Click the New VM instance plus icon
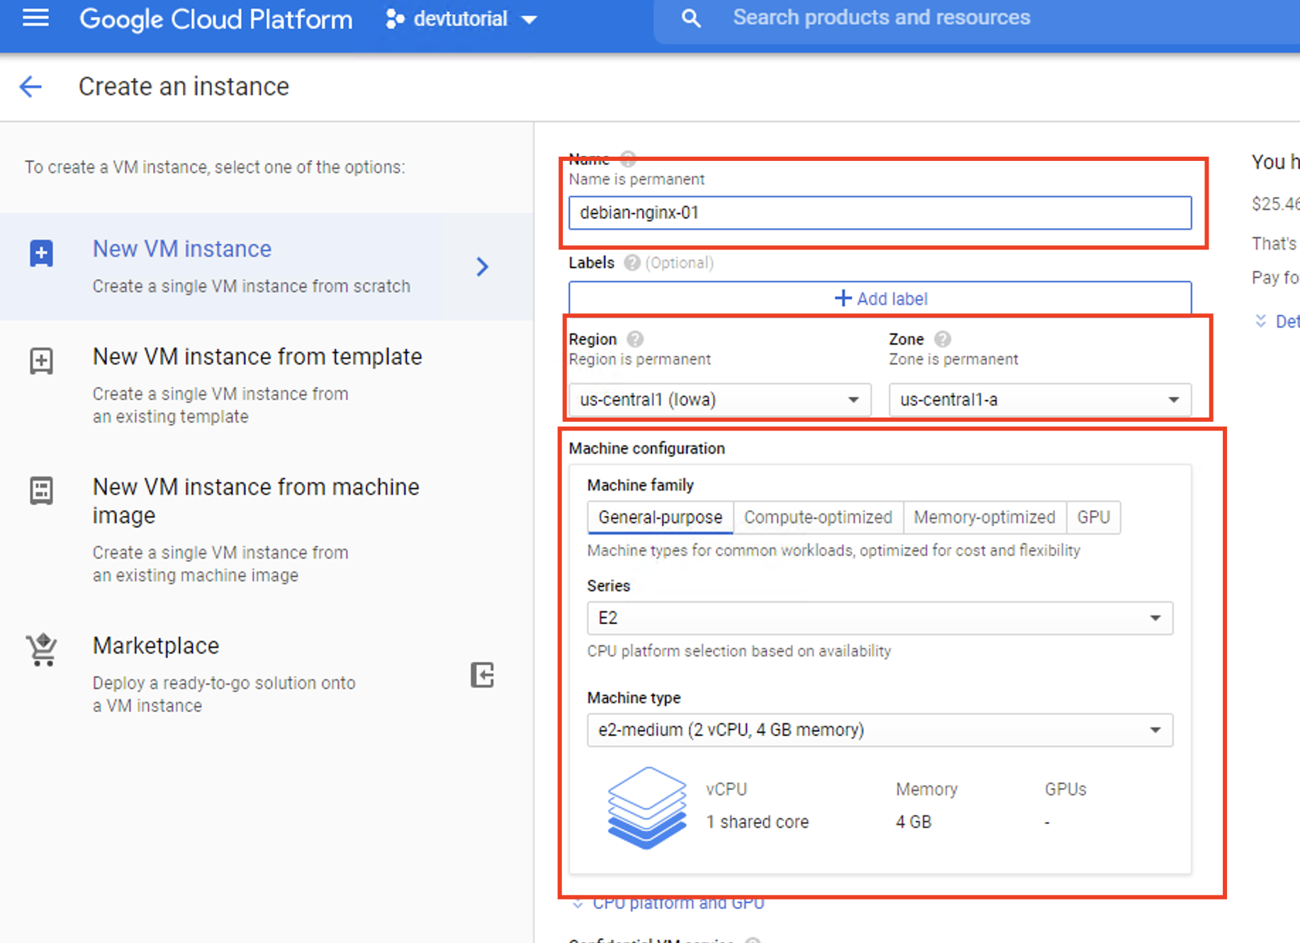Image resolution: width=1300 pixels, height=943 pixels. pos(41,253)
